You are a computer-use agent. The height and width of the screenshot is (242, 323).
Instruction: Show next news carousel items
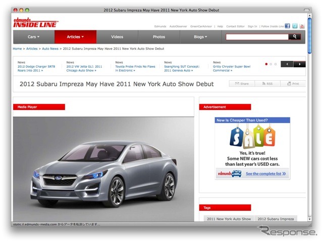tap(299, 64)
